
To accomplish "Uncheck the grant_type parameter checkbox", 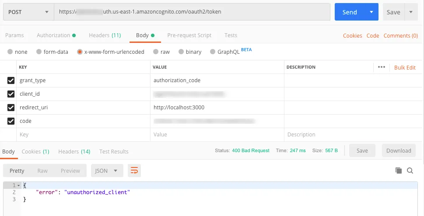I will 11,80.
